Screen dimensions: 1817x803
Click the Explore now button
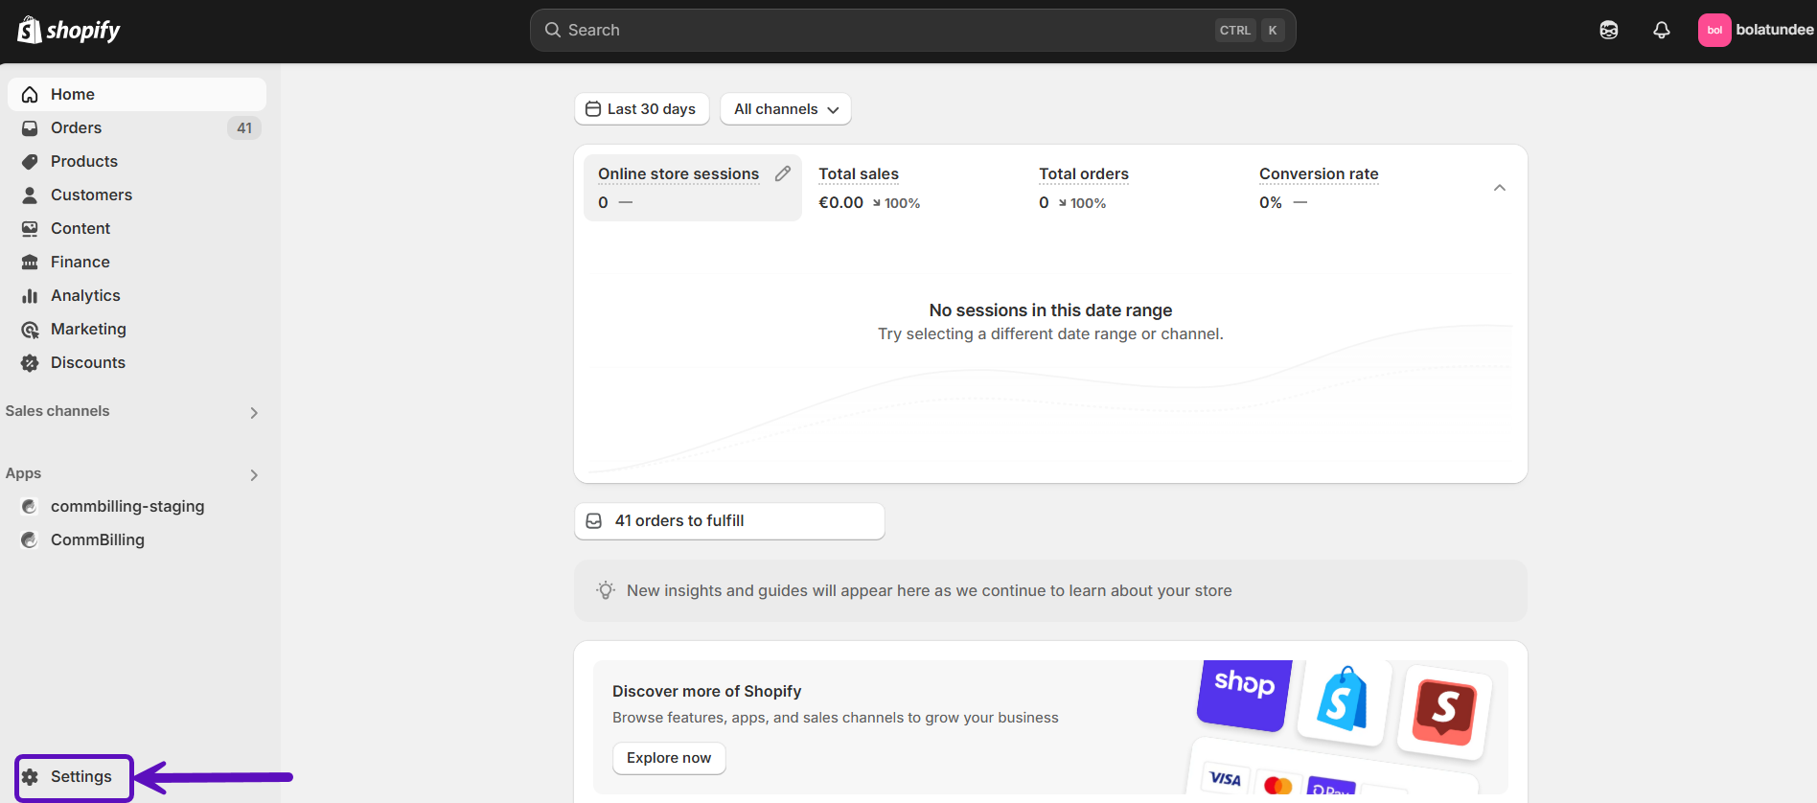(x=669, y=758)
